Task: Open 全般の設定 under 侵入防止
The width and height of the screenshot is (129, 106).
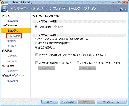Action: click(x=13, y=56)
